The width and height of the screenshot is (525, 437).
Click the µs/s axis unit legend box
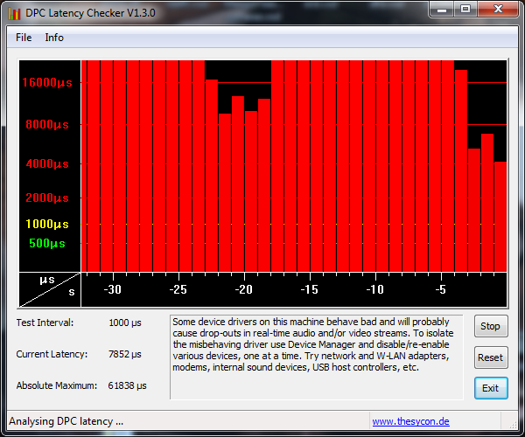pos(50,289)
